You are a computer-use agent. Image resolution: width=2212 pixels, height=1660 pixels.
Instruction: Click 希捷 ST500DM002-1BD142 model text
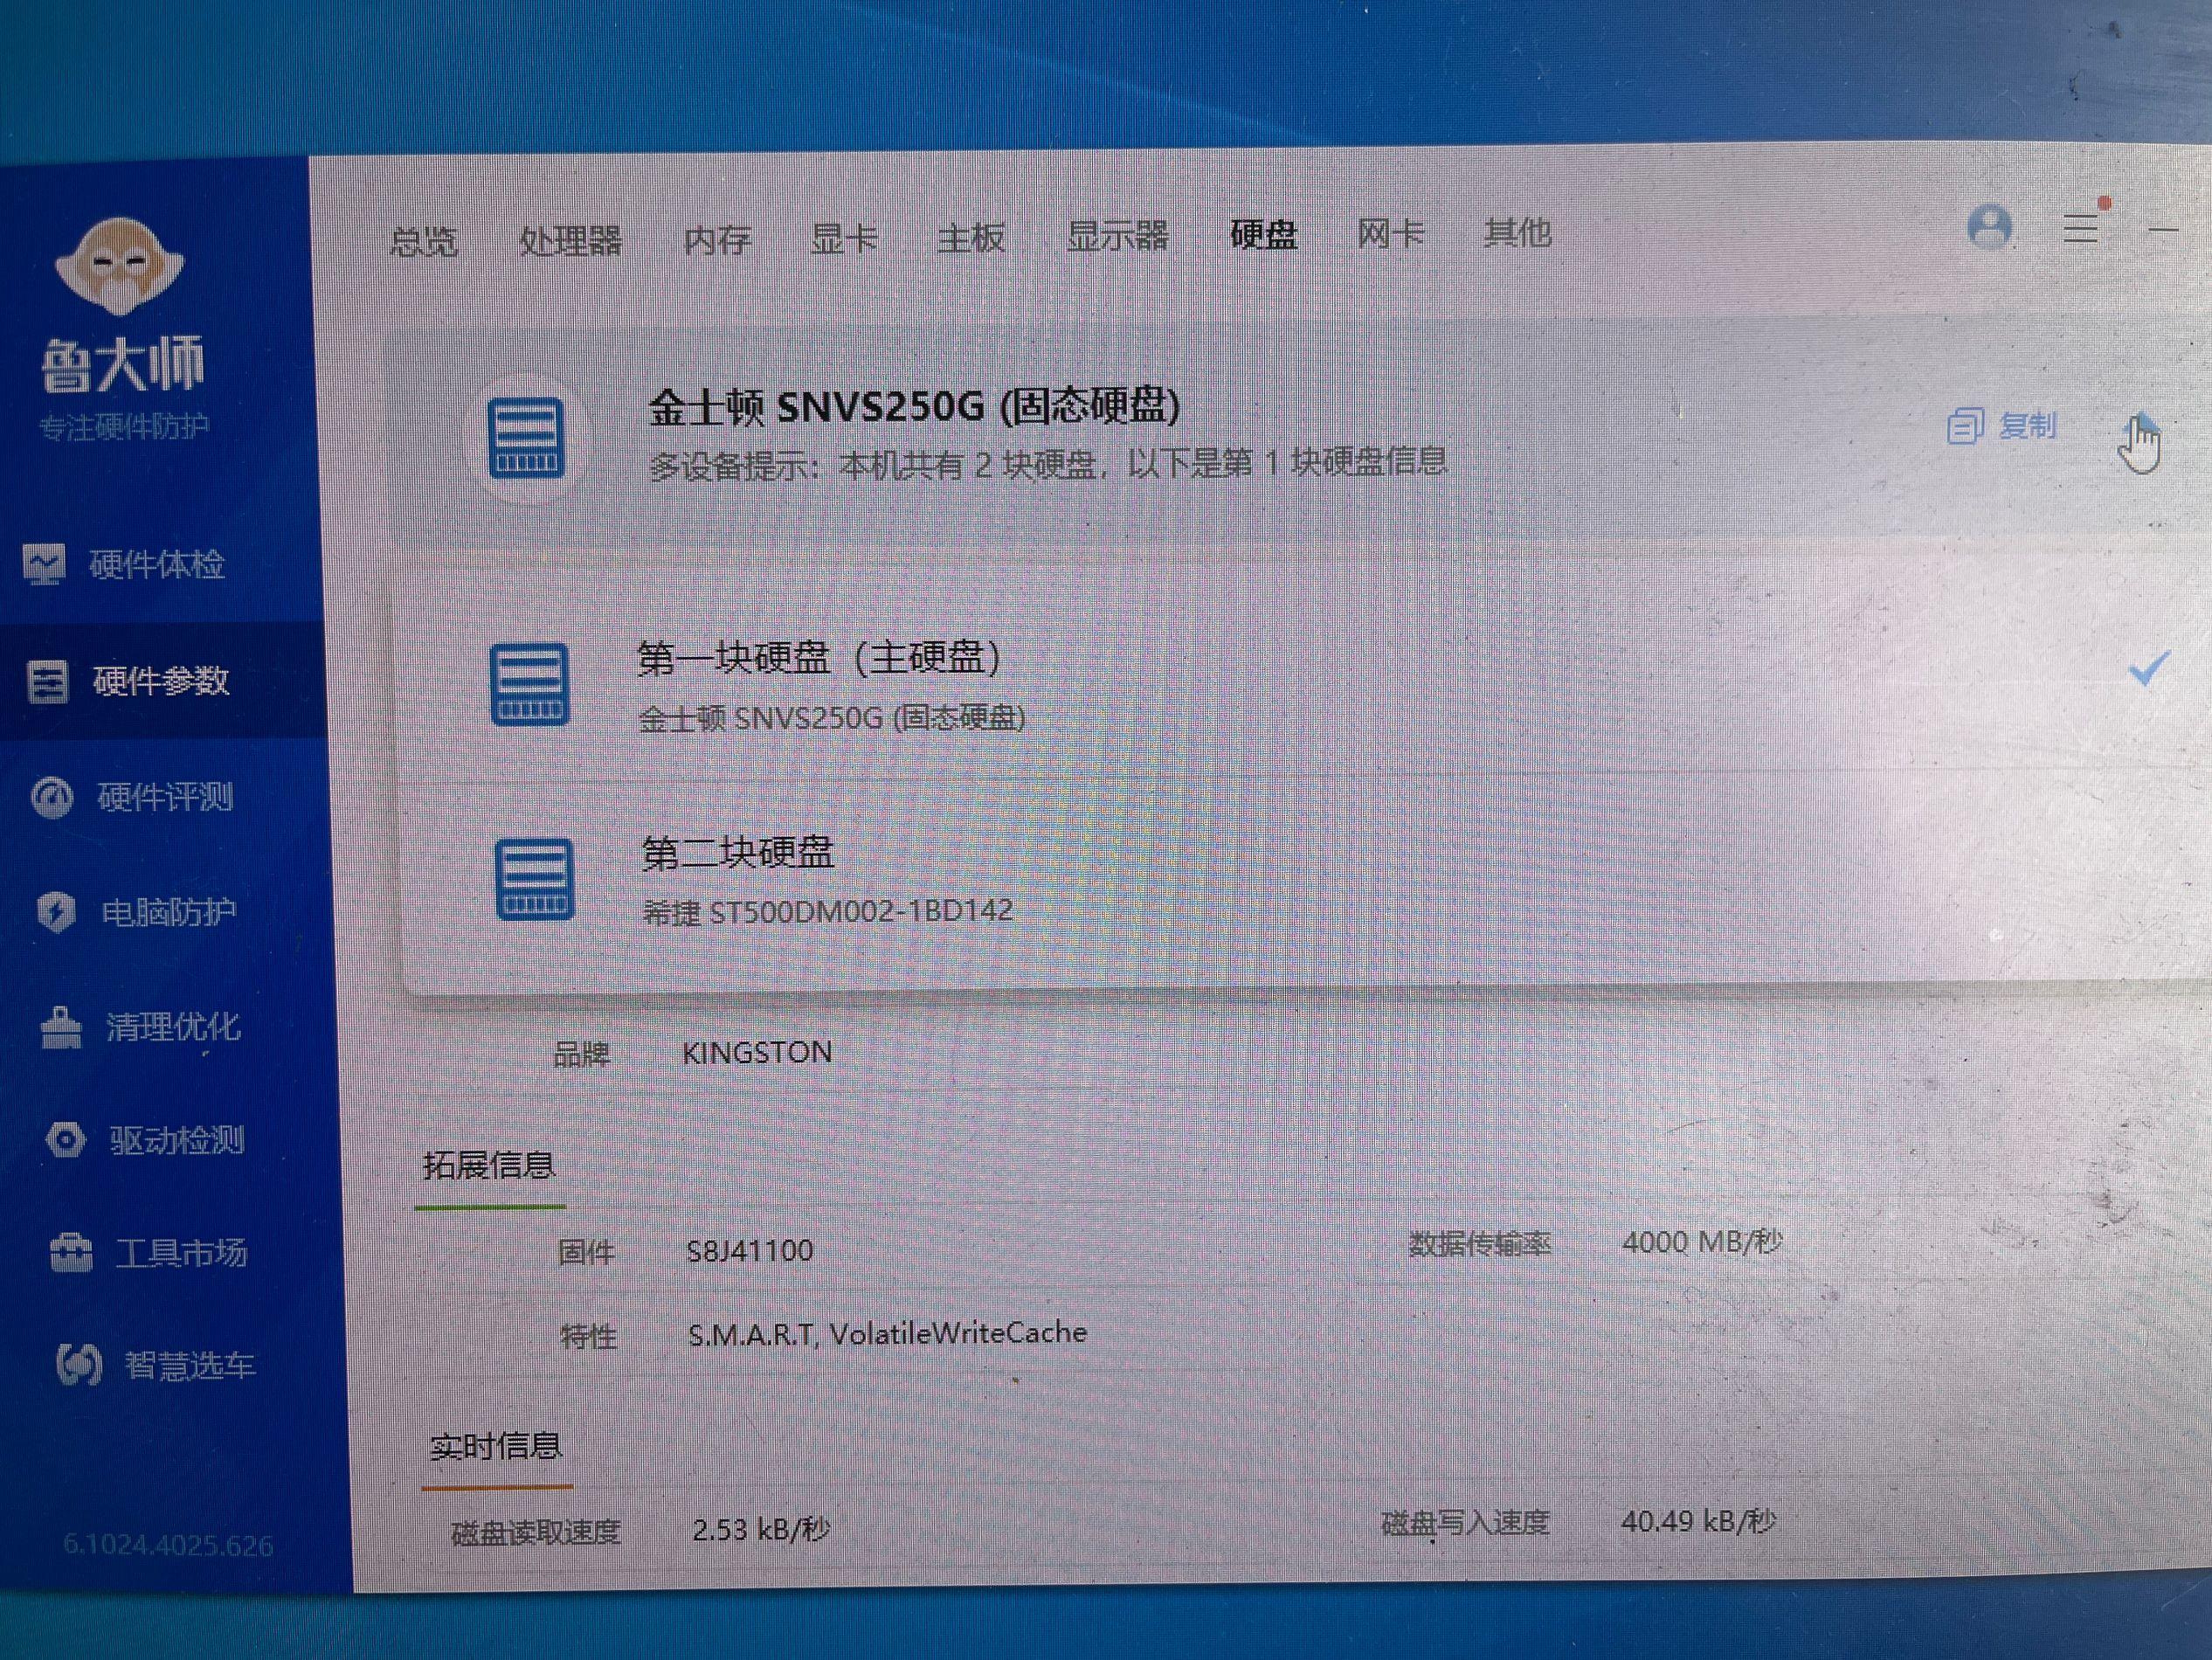[x=828, y=911]
